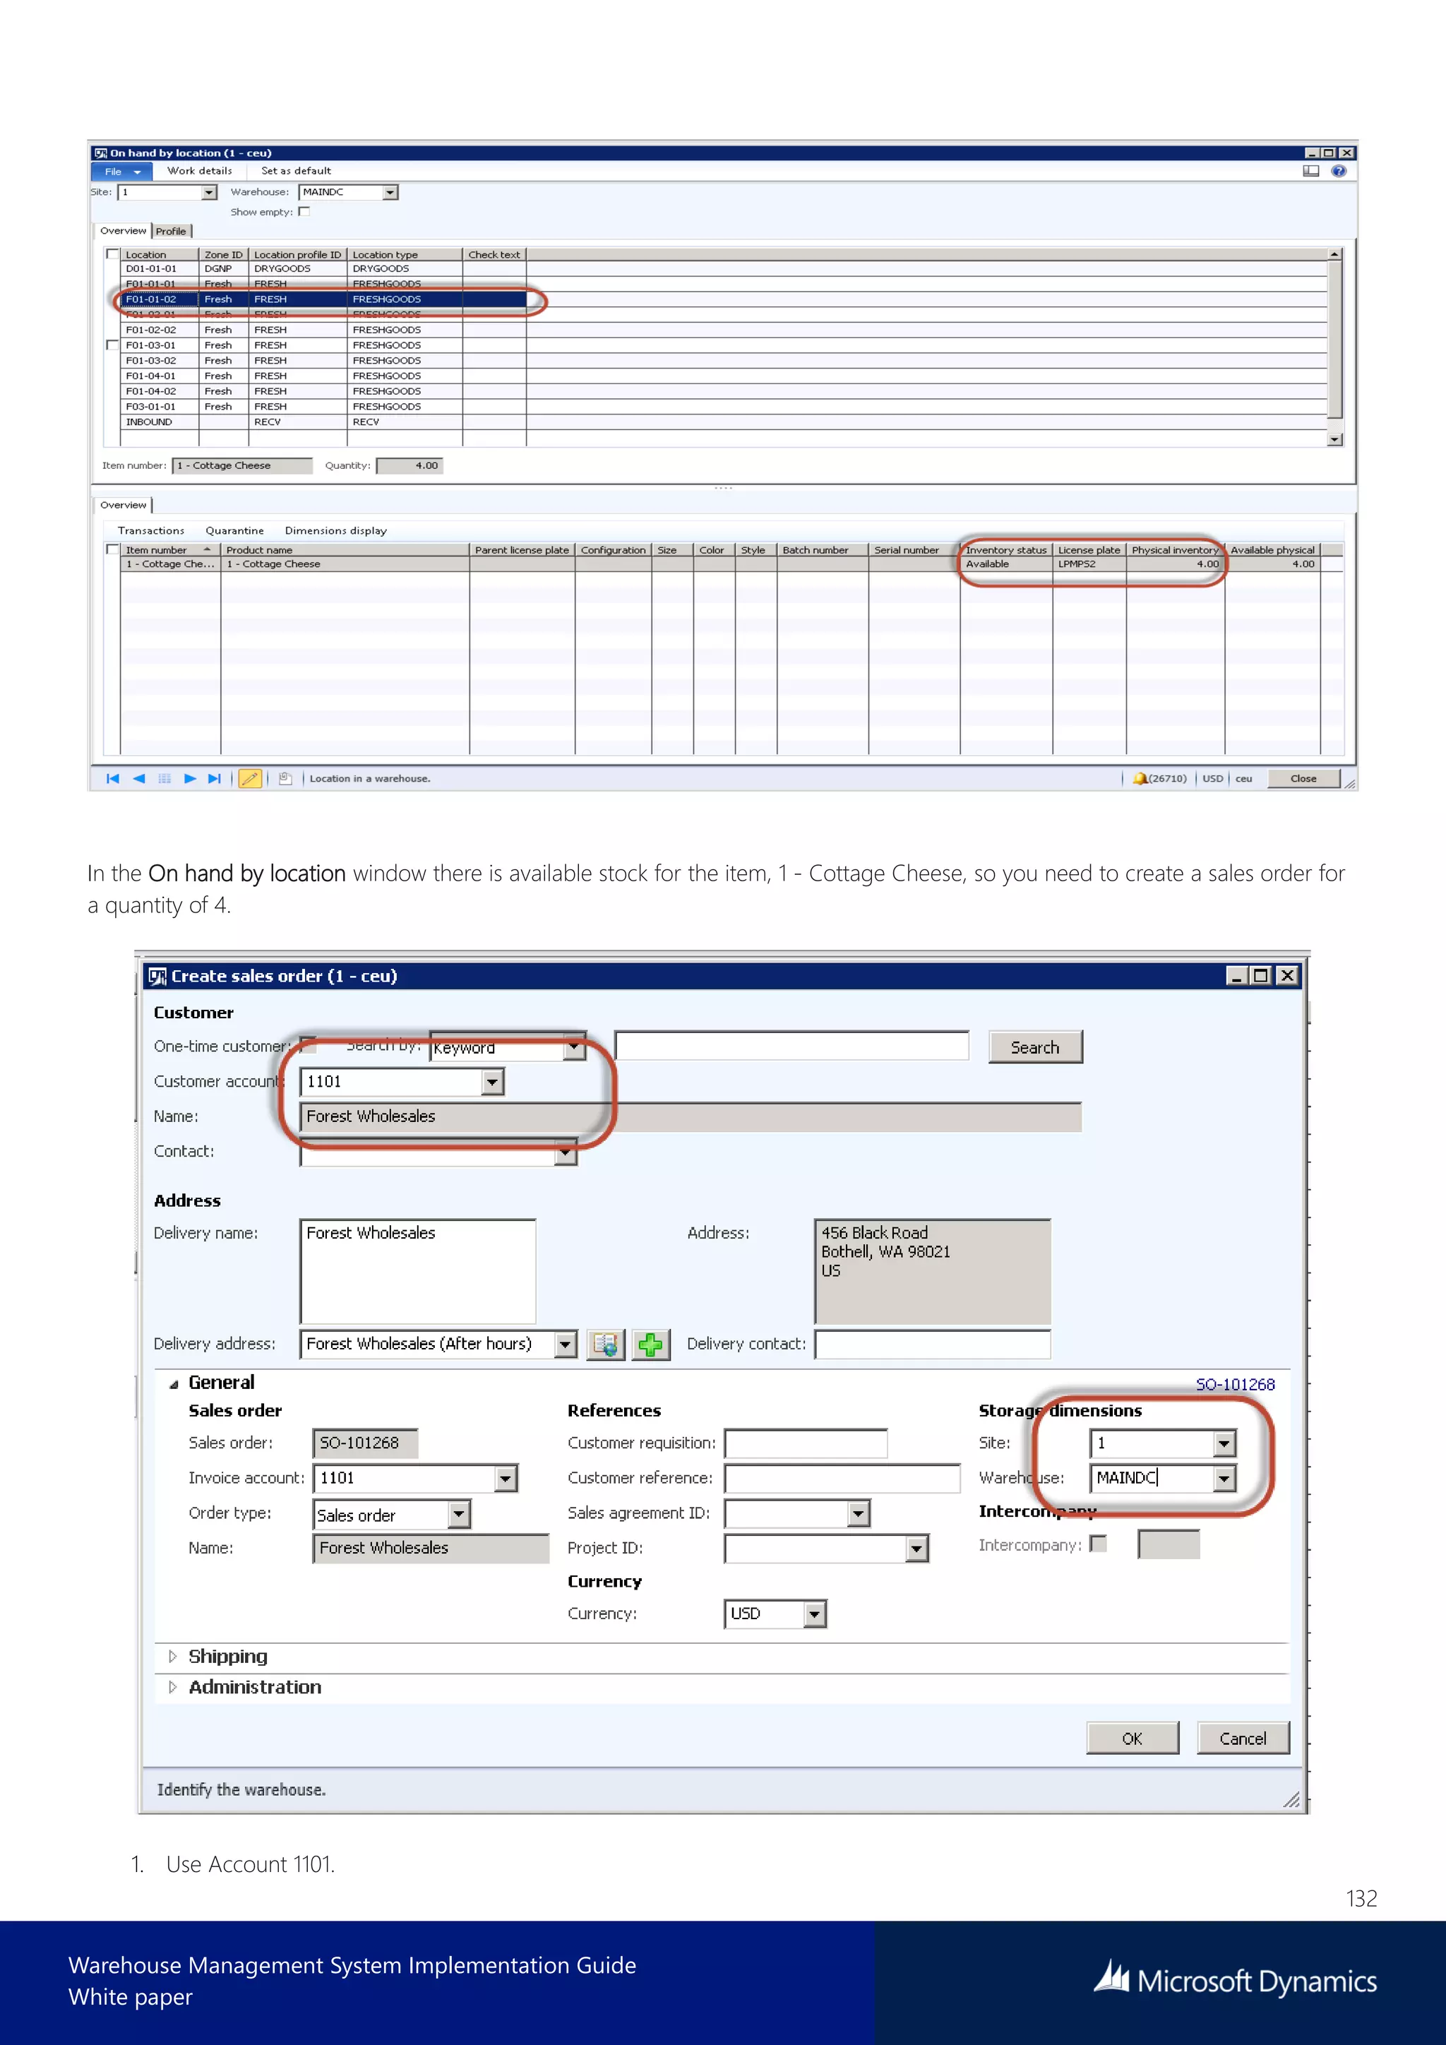Open the Currency USD dropdown
The width and height of the screenshot is (1446, 2045).
click(x=815, y=1614)
